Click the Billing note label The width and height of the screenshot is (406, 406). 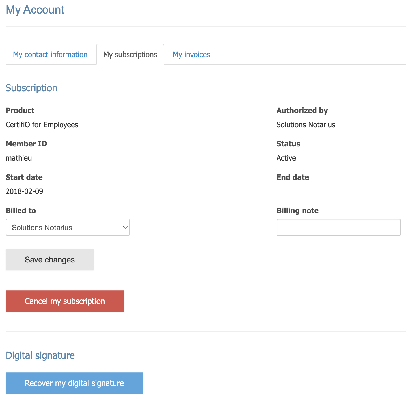(x=297, y=211)
